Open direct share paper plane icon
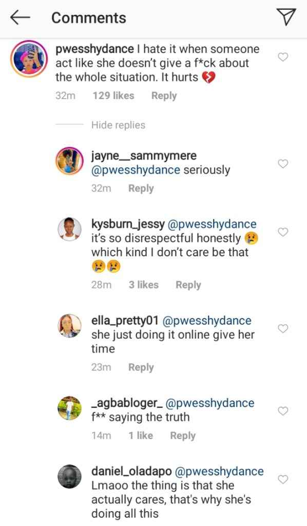Screen dimensions: 307x526 286,17
